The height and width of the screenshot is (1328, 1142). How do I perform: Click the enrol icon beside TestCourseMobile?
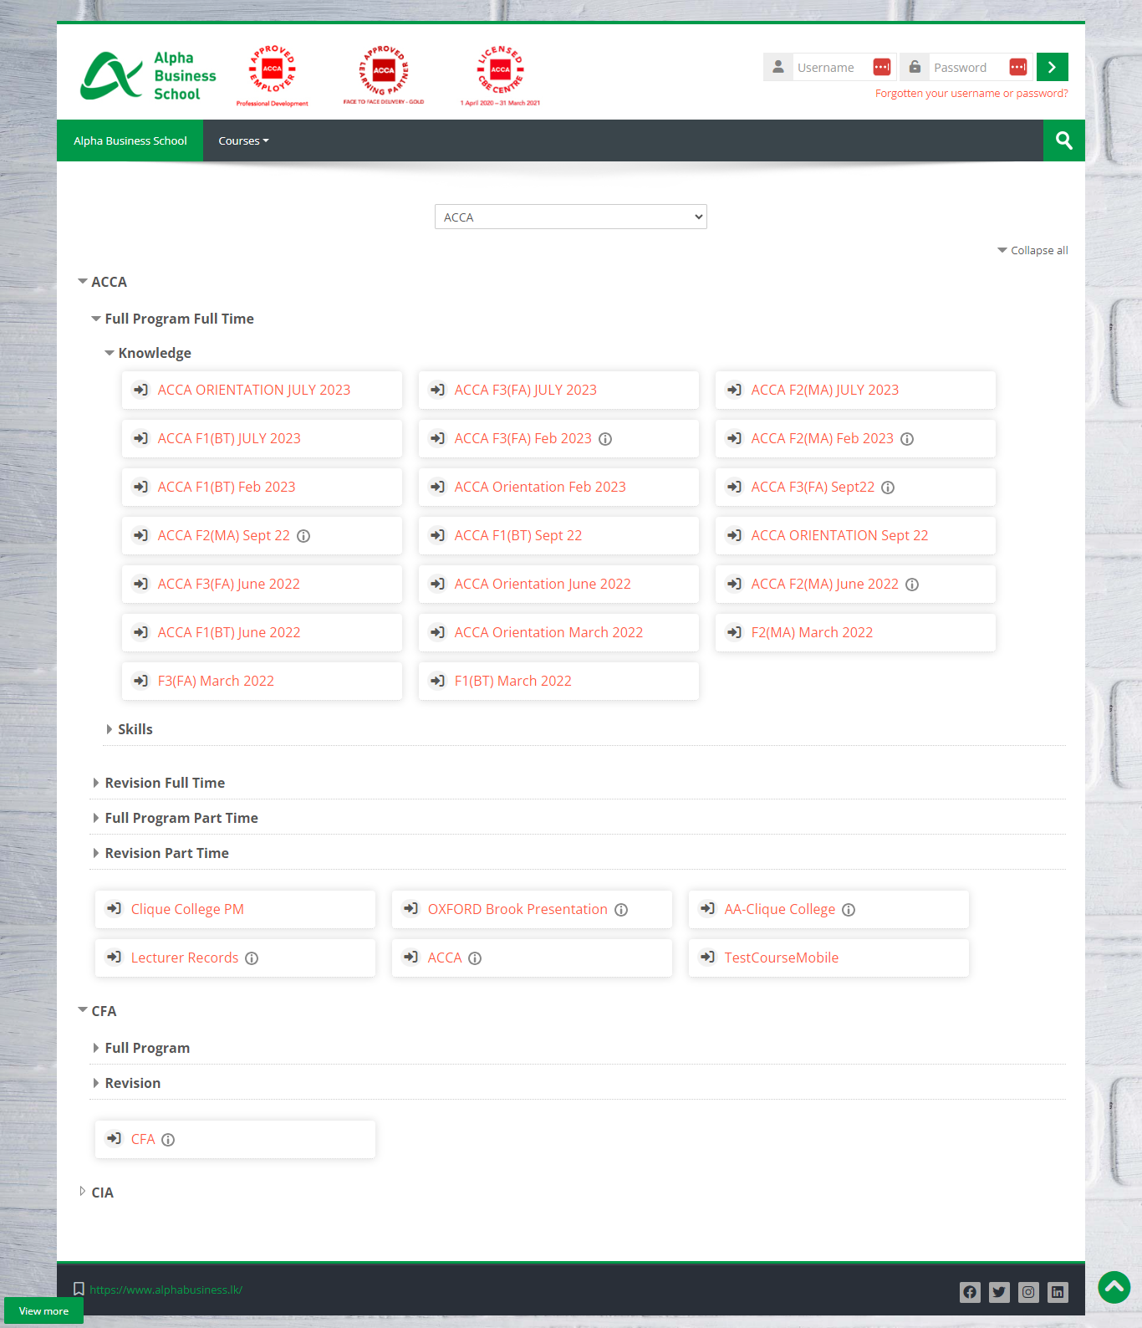click(x=707, y=957)
